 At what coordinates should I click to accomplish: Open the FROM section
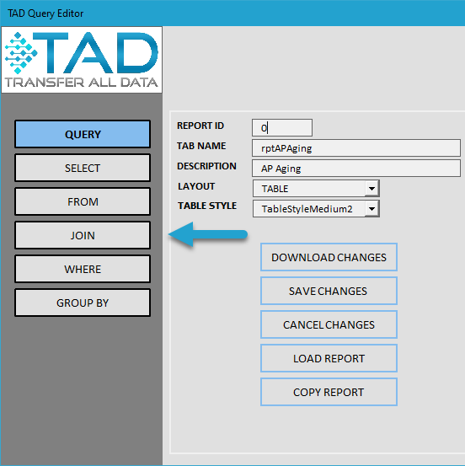coord(83,201)
